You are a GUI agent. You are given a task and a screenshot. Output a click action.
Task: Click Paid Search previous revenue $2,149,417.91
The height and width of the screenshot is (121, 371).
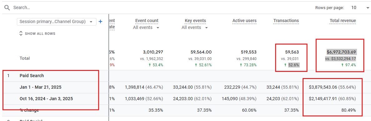tap(323, 99)
